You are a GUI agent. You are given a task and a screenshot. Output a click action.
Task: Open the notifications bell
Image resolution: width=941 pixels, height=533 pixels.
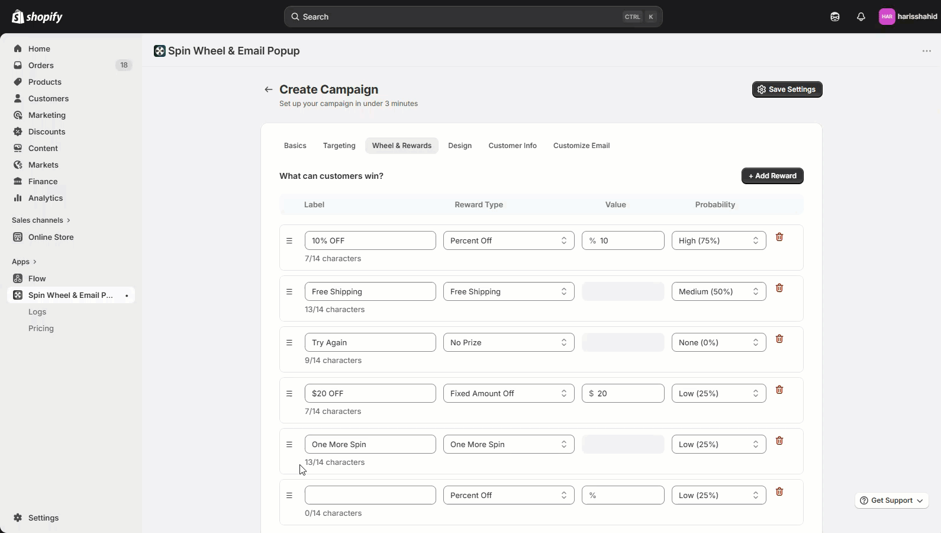[861, 17]
